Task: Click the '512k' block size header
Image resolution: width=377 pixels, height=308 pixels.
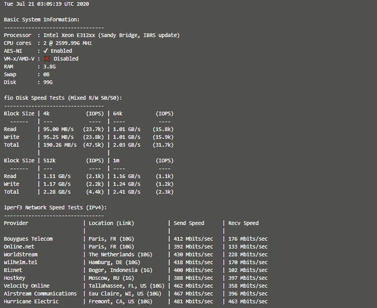Action: pyautogui.click(x=50, y=160)
